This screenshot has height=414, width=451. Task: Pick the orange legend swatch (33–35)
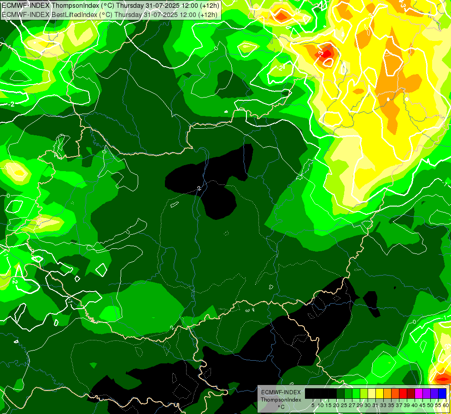click(x=387, y=393)
